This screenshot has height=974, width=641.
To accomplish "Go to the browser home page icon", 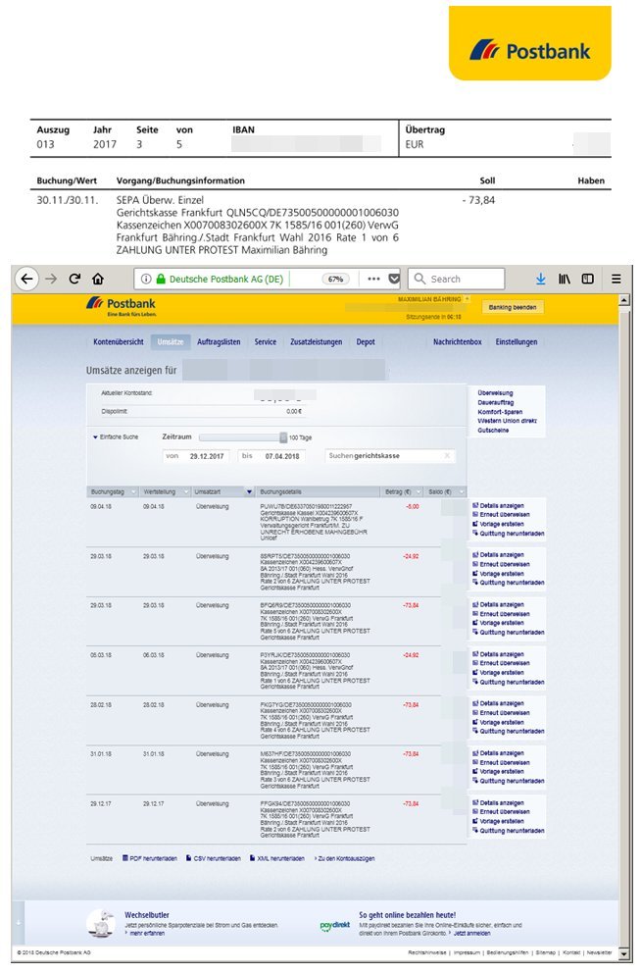I will click(98, 279).
